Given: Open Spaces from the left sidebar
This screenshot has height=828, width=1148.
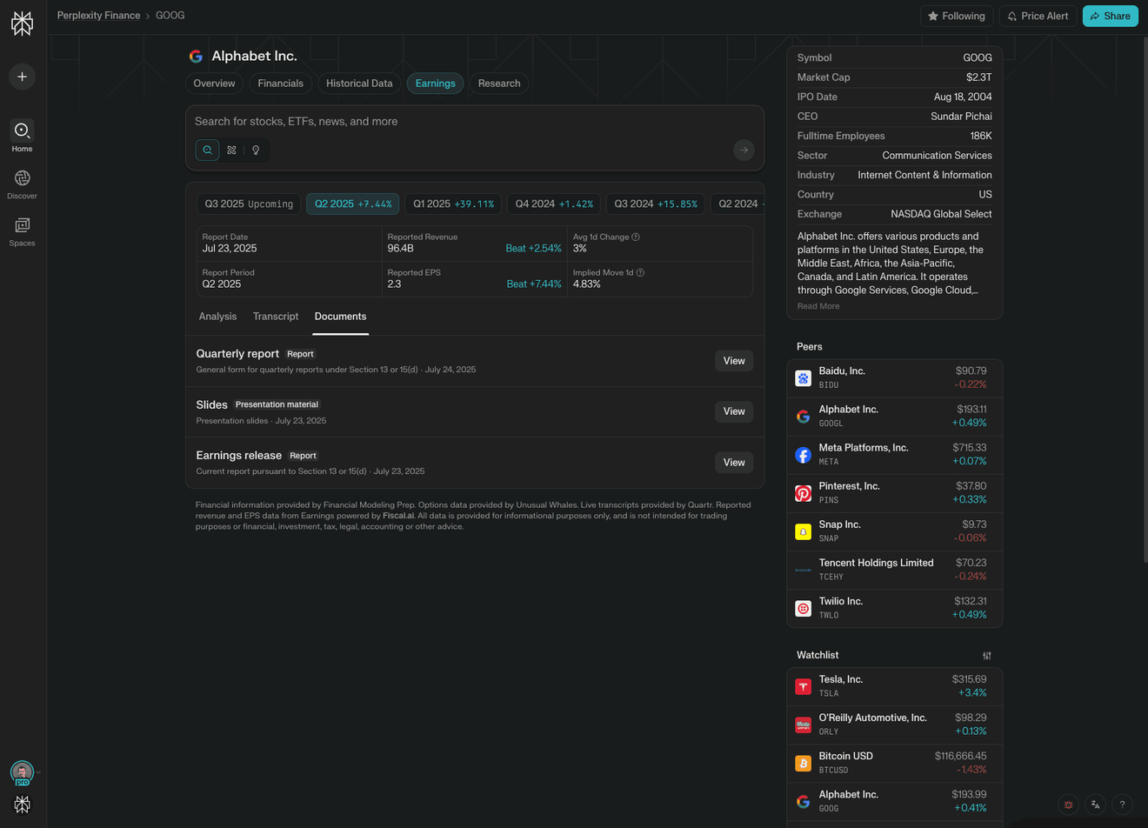Looking at the screenshot, I should pos(22,231).
